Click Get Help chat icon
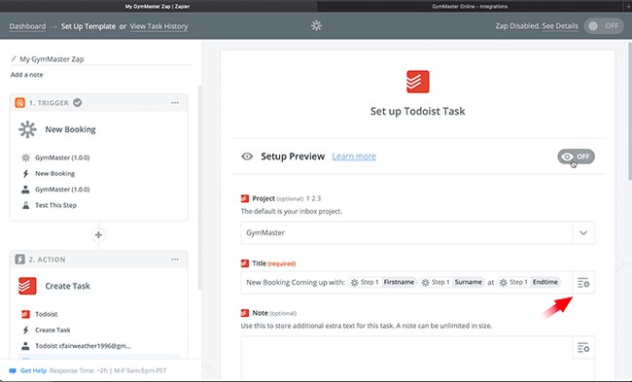The image size is (632, 382). click(x=13, y=370)
